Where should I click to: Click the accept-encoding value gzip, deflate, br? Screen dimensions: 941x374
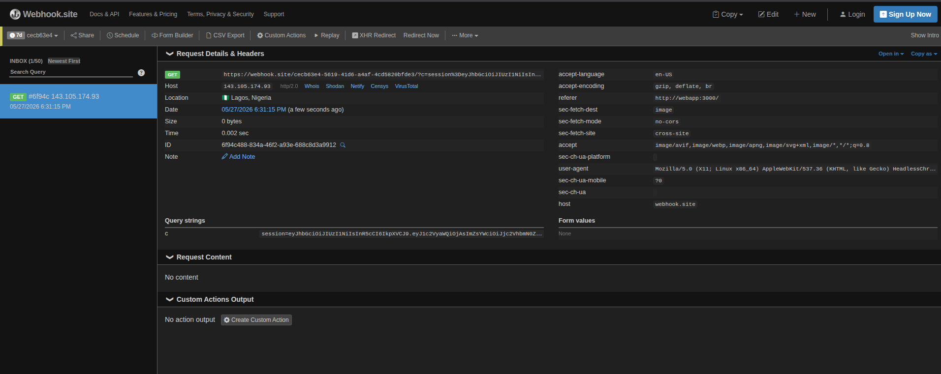pyautogui.click(x=683, y=86)
